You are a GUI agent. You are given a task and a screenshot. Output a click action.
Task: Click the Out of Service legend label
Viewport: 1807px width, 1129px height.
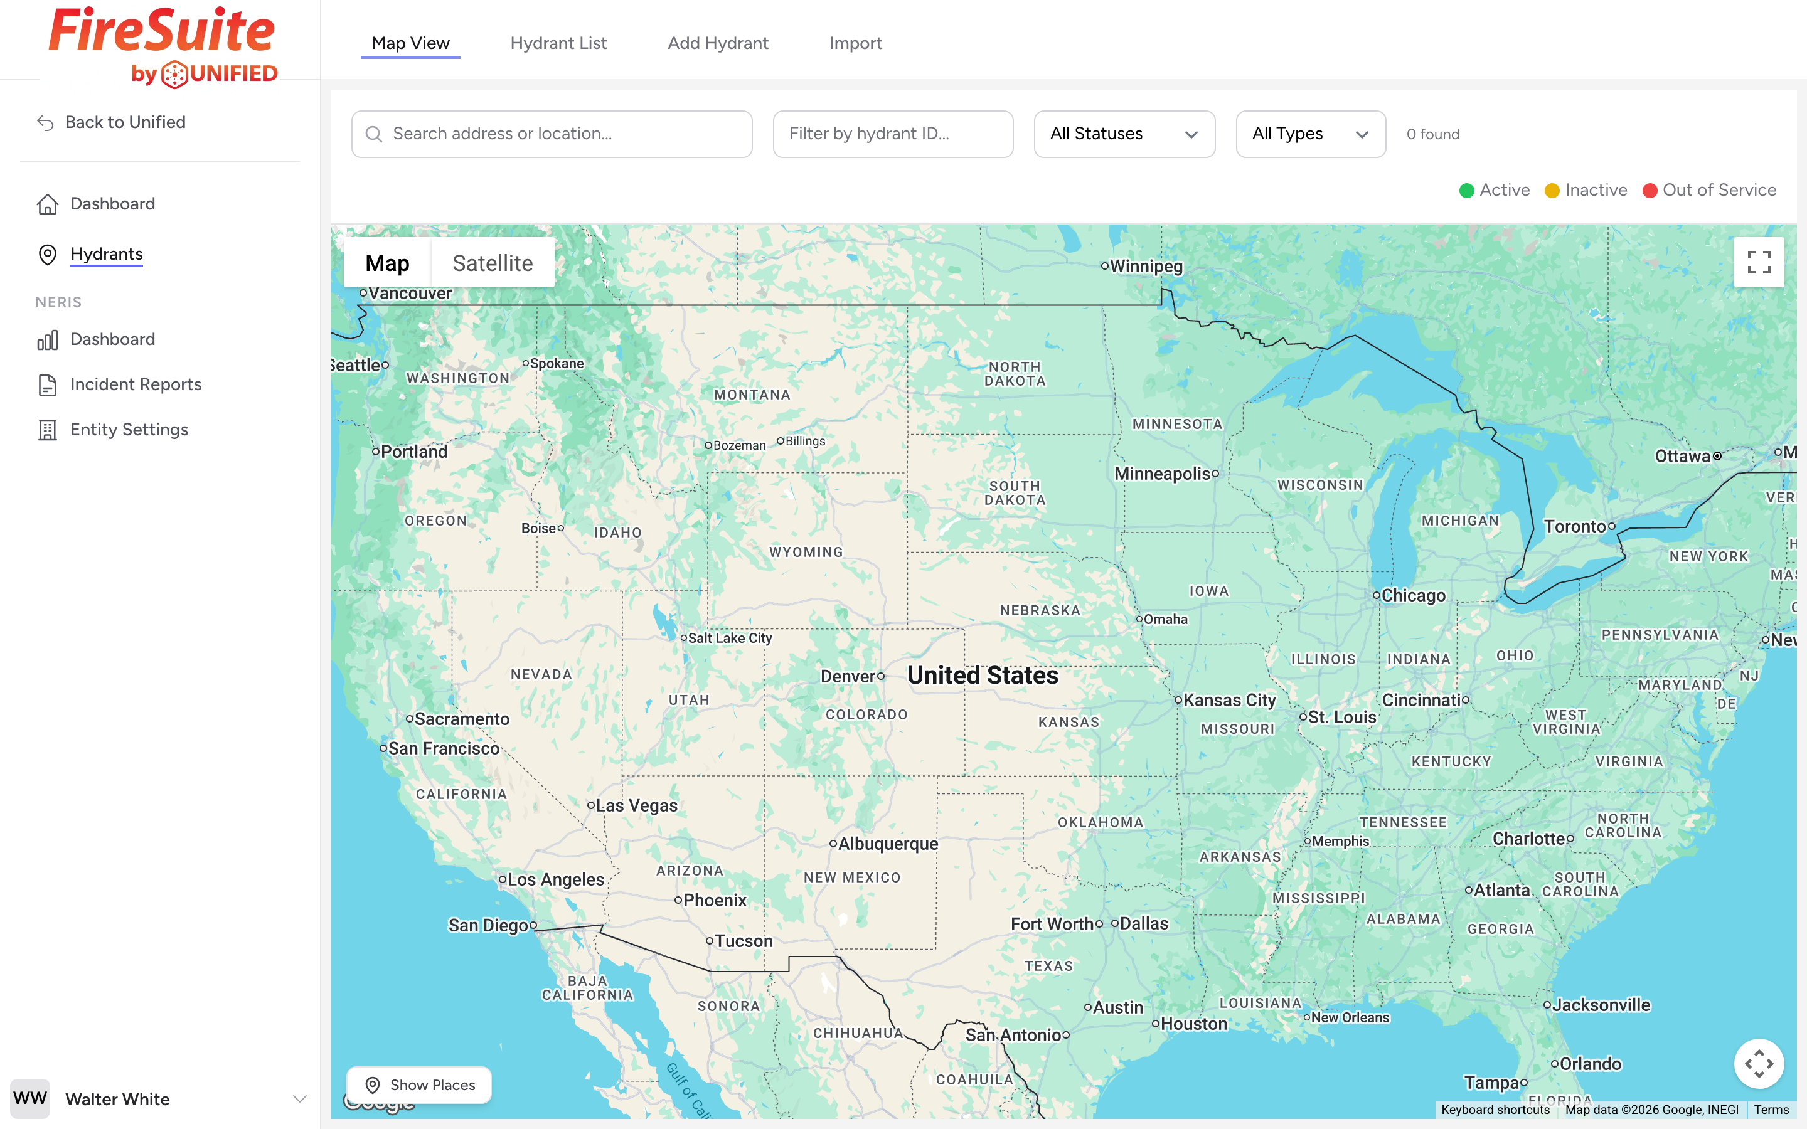tap(1719, 191)
